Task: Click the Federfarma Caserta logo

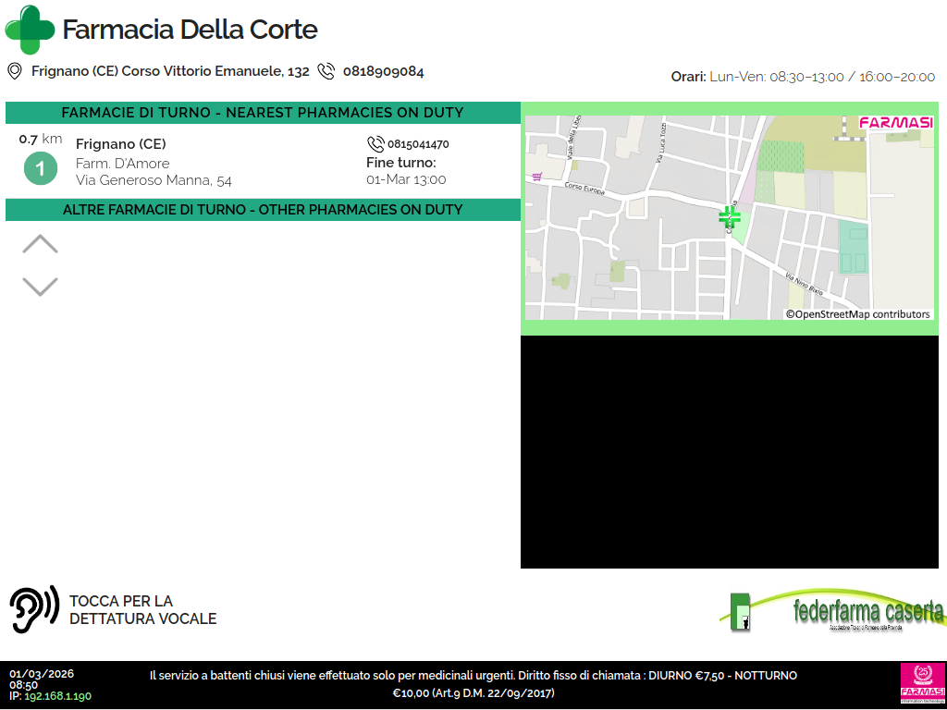Action: click(x=832, y=612)
